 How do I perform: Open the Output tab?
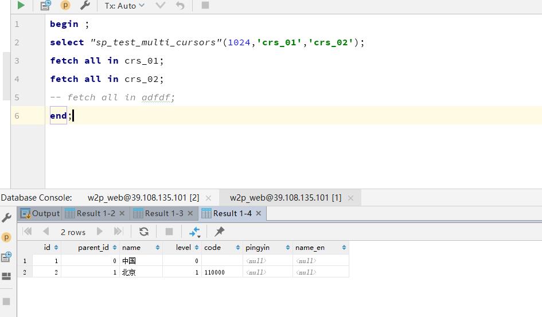coord(40,213)
